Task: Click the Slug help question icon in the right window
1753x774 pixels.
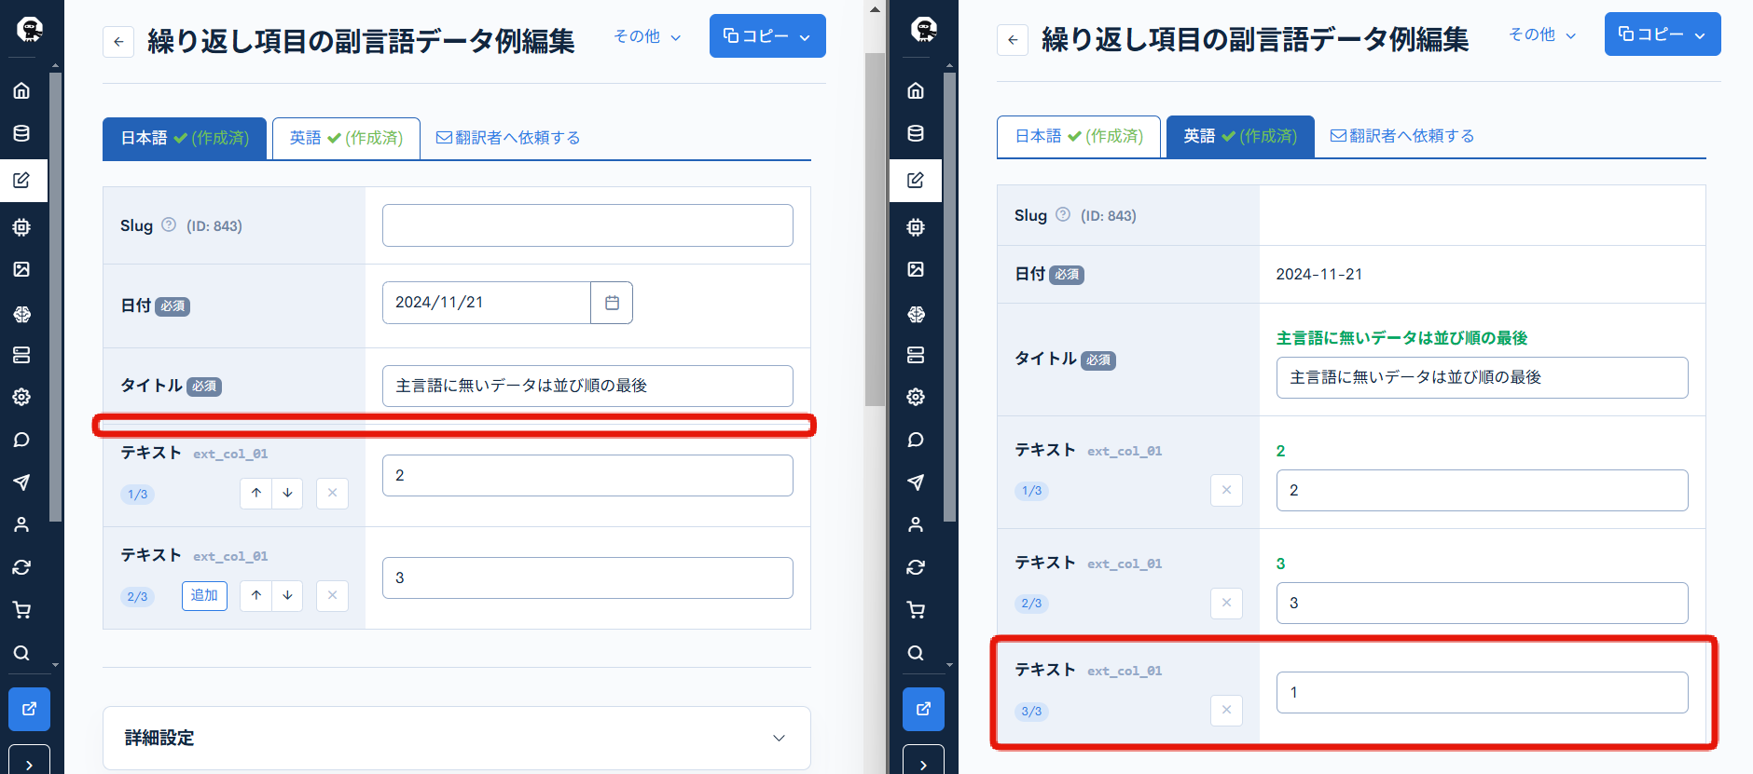Action: coord(1063,214)
